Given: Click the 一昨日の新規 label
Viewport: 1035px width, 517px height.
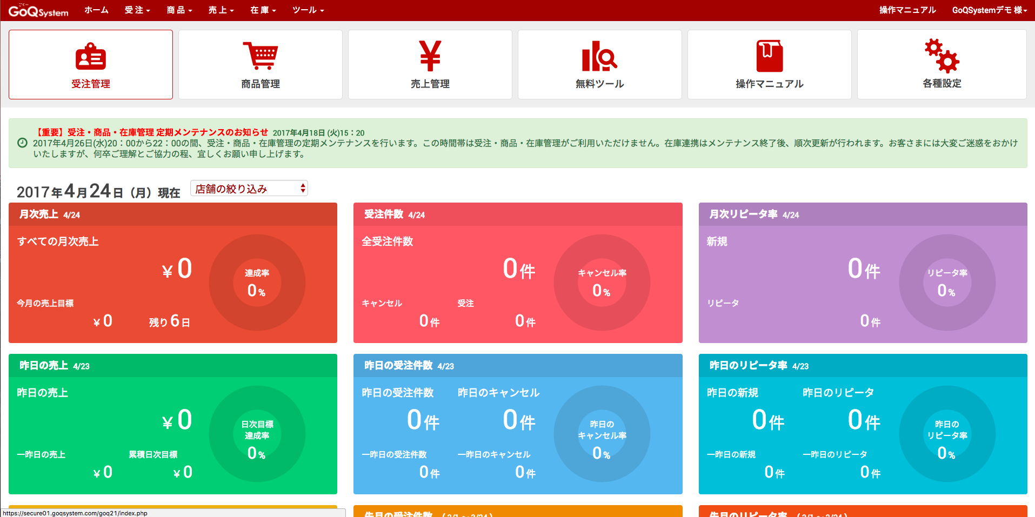Looking at the screenshot, I should click(731, 454).
